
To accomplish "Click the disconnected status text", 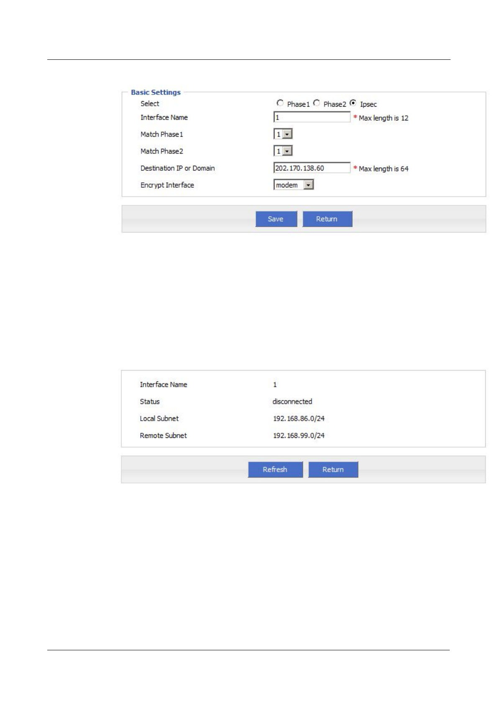I will [292, 401].
